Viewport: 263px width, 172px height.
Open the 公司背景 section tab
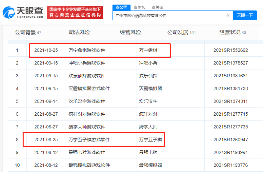coord(28,32)
